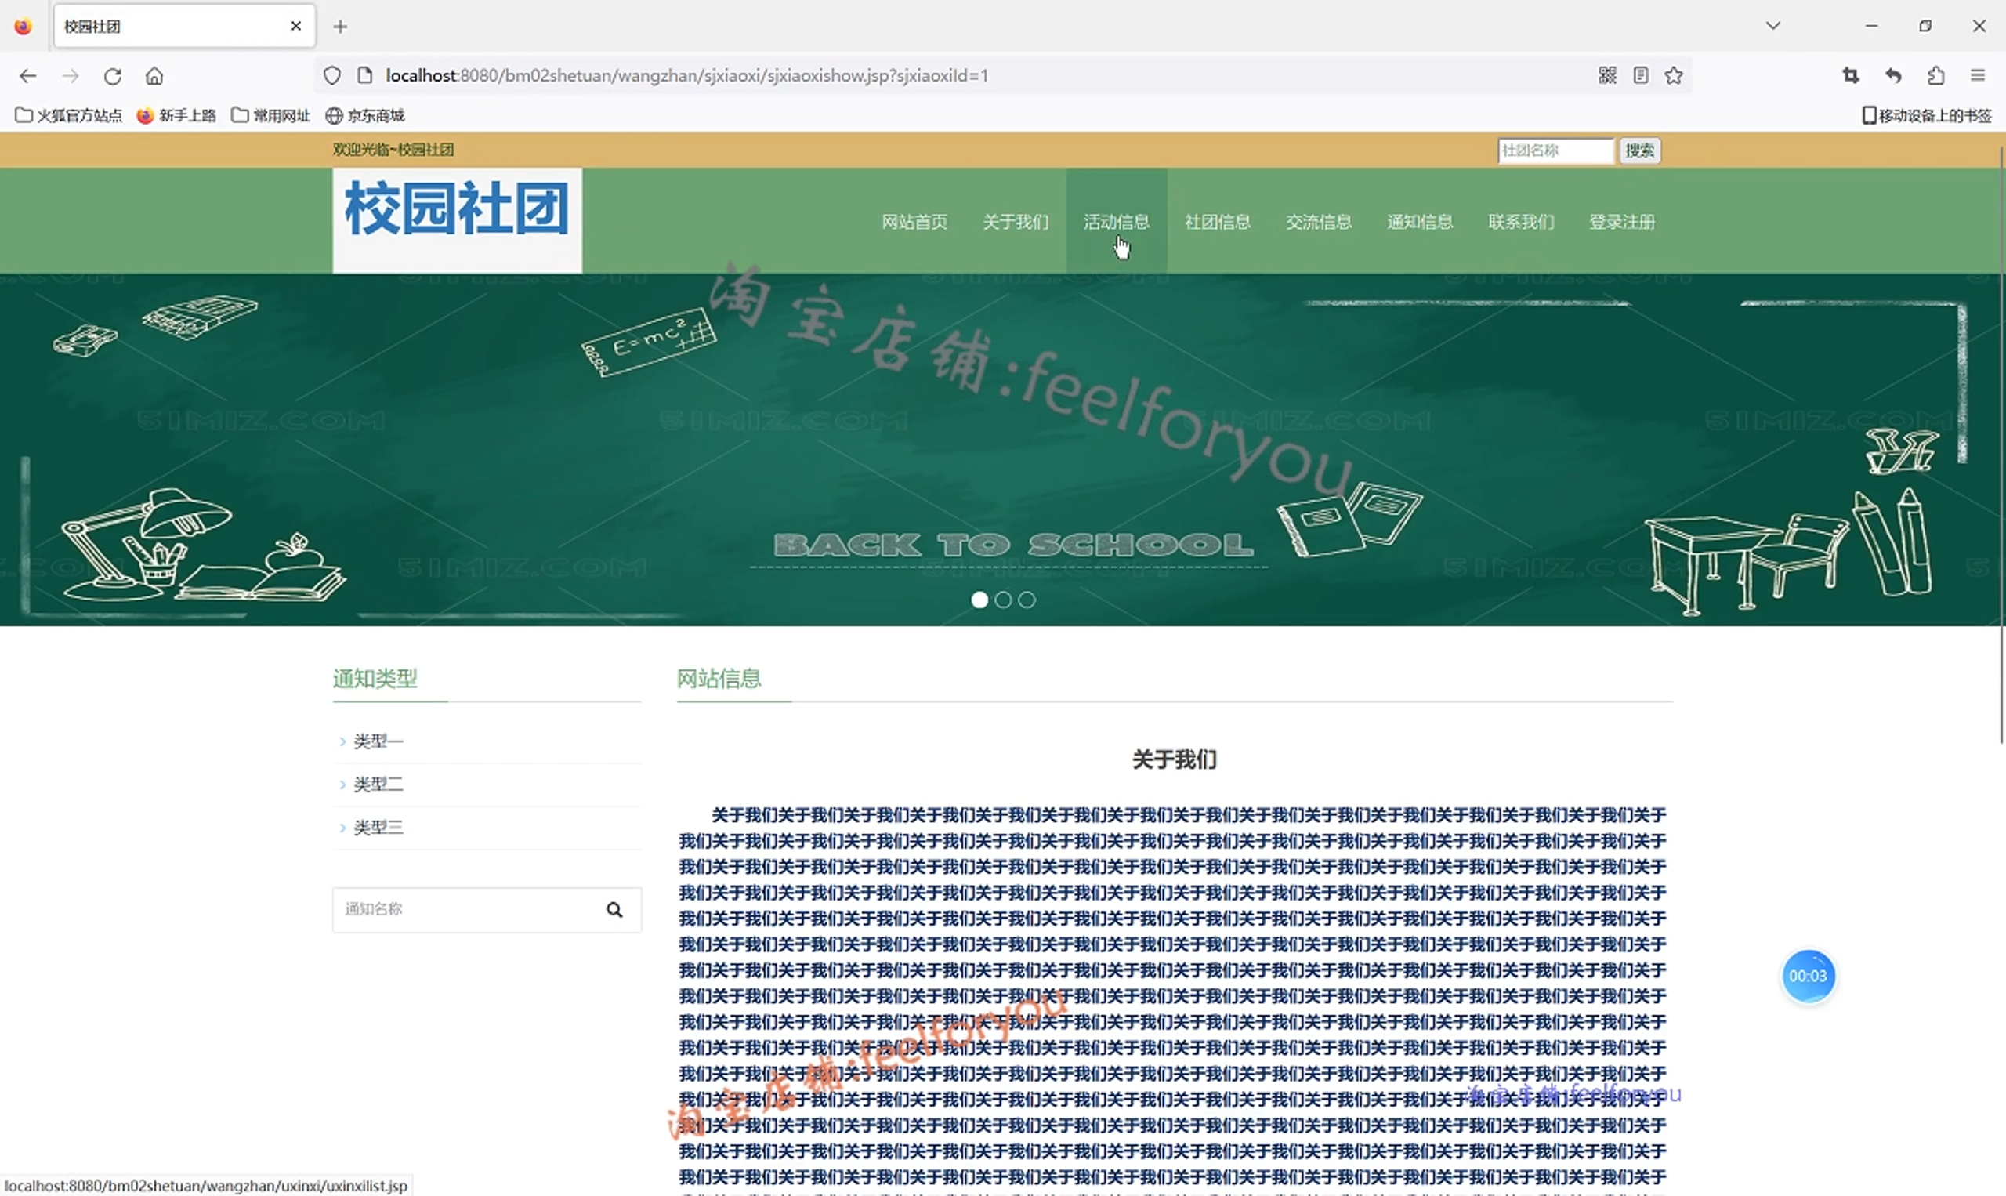Go to 网站首页 in navigation
This screenshot has width=2006, height=1196.
point(914,222)
